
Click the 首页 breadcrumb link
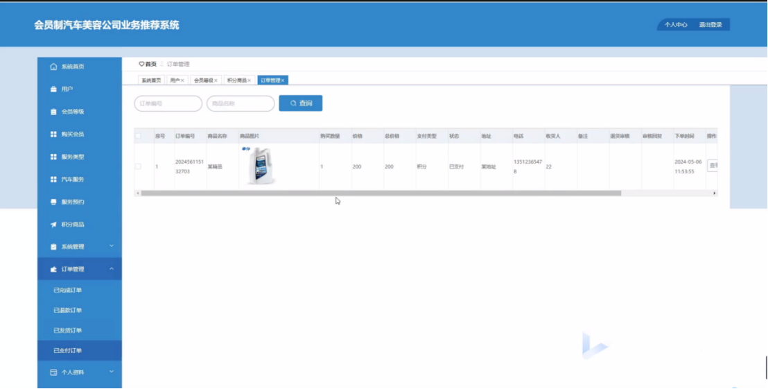151,64
